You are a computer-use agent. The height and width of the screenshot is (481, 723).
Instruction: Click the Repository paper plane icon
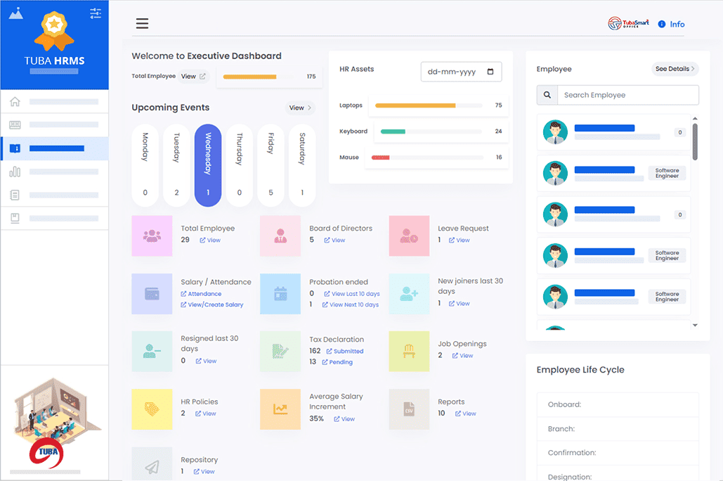point(152,466)
